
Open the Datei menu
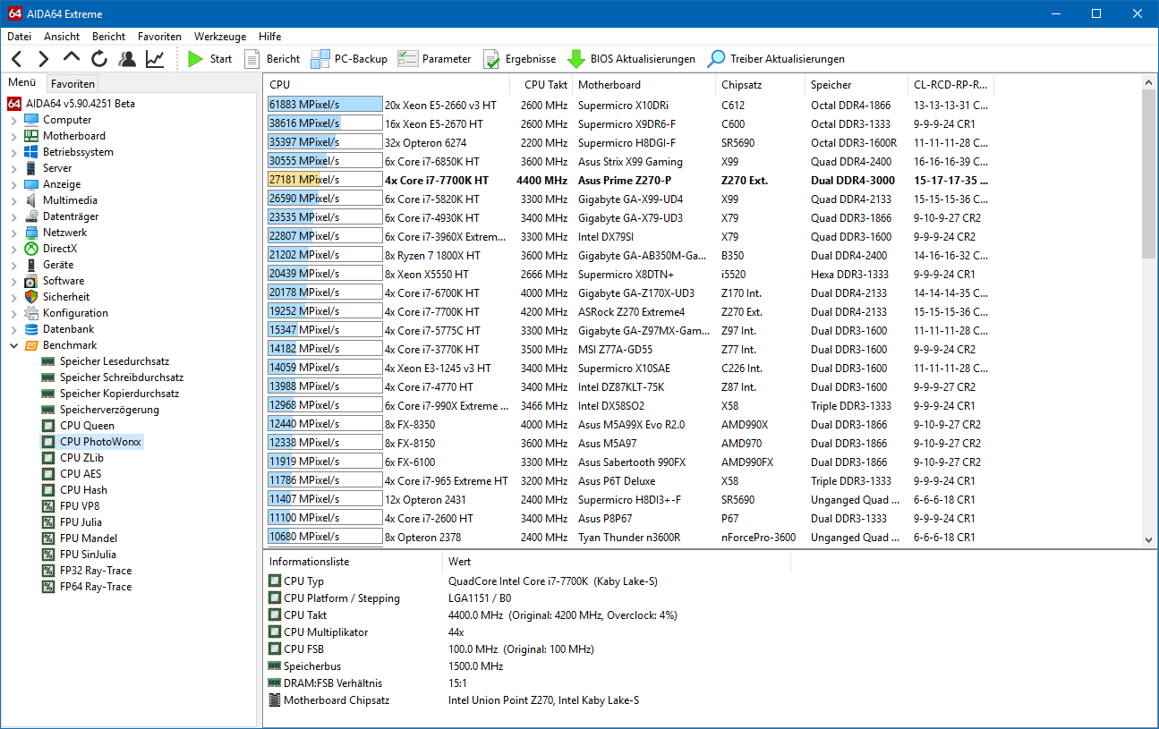click(19, 37)
